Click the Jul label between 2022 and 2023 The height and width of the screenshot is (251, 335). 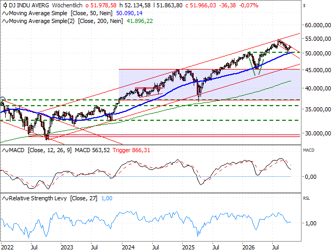click(34, 247)
